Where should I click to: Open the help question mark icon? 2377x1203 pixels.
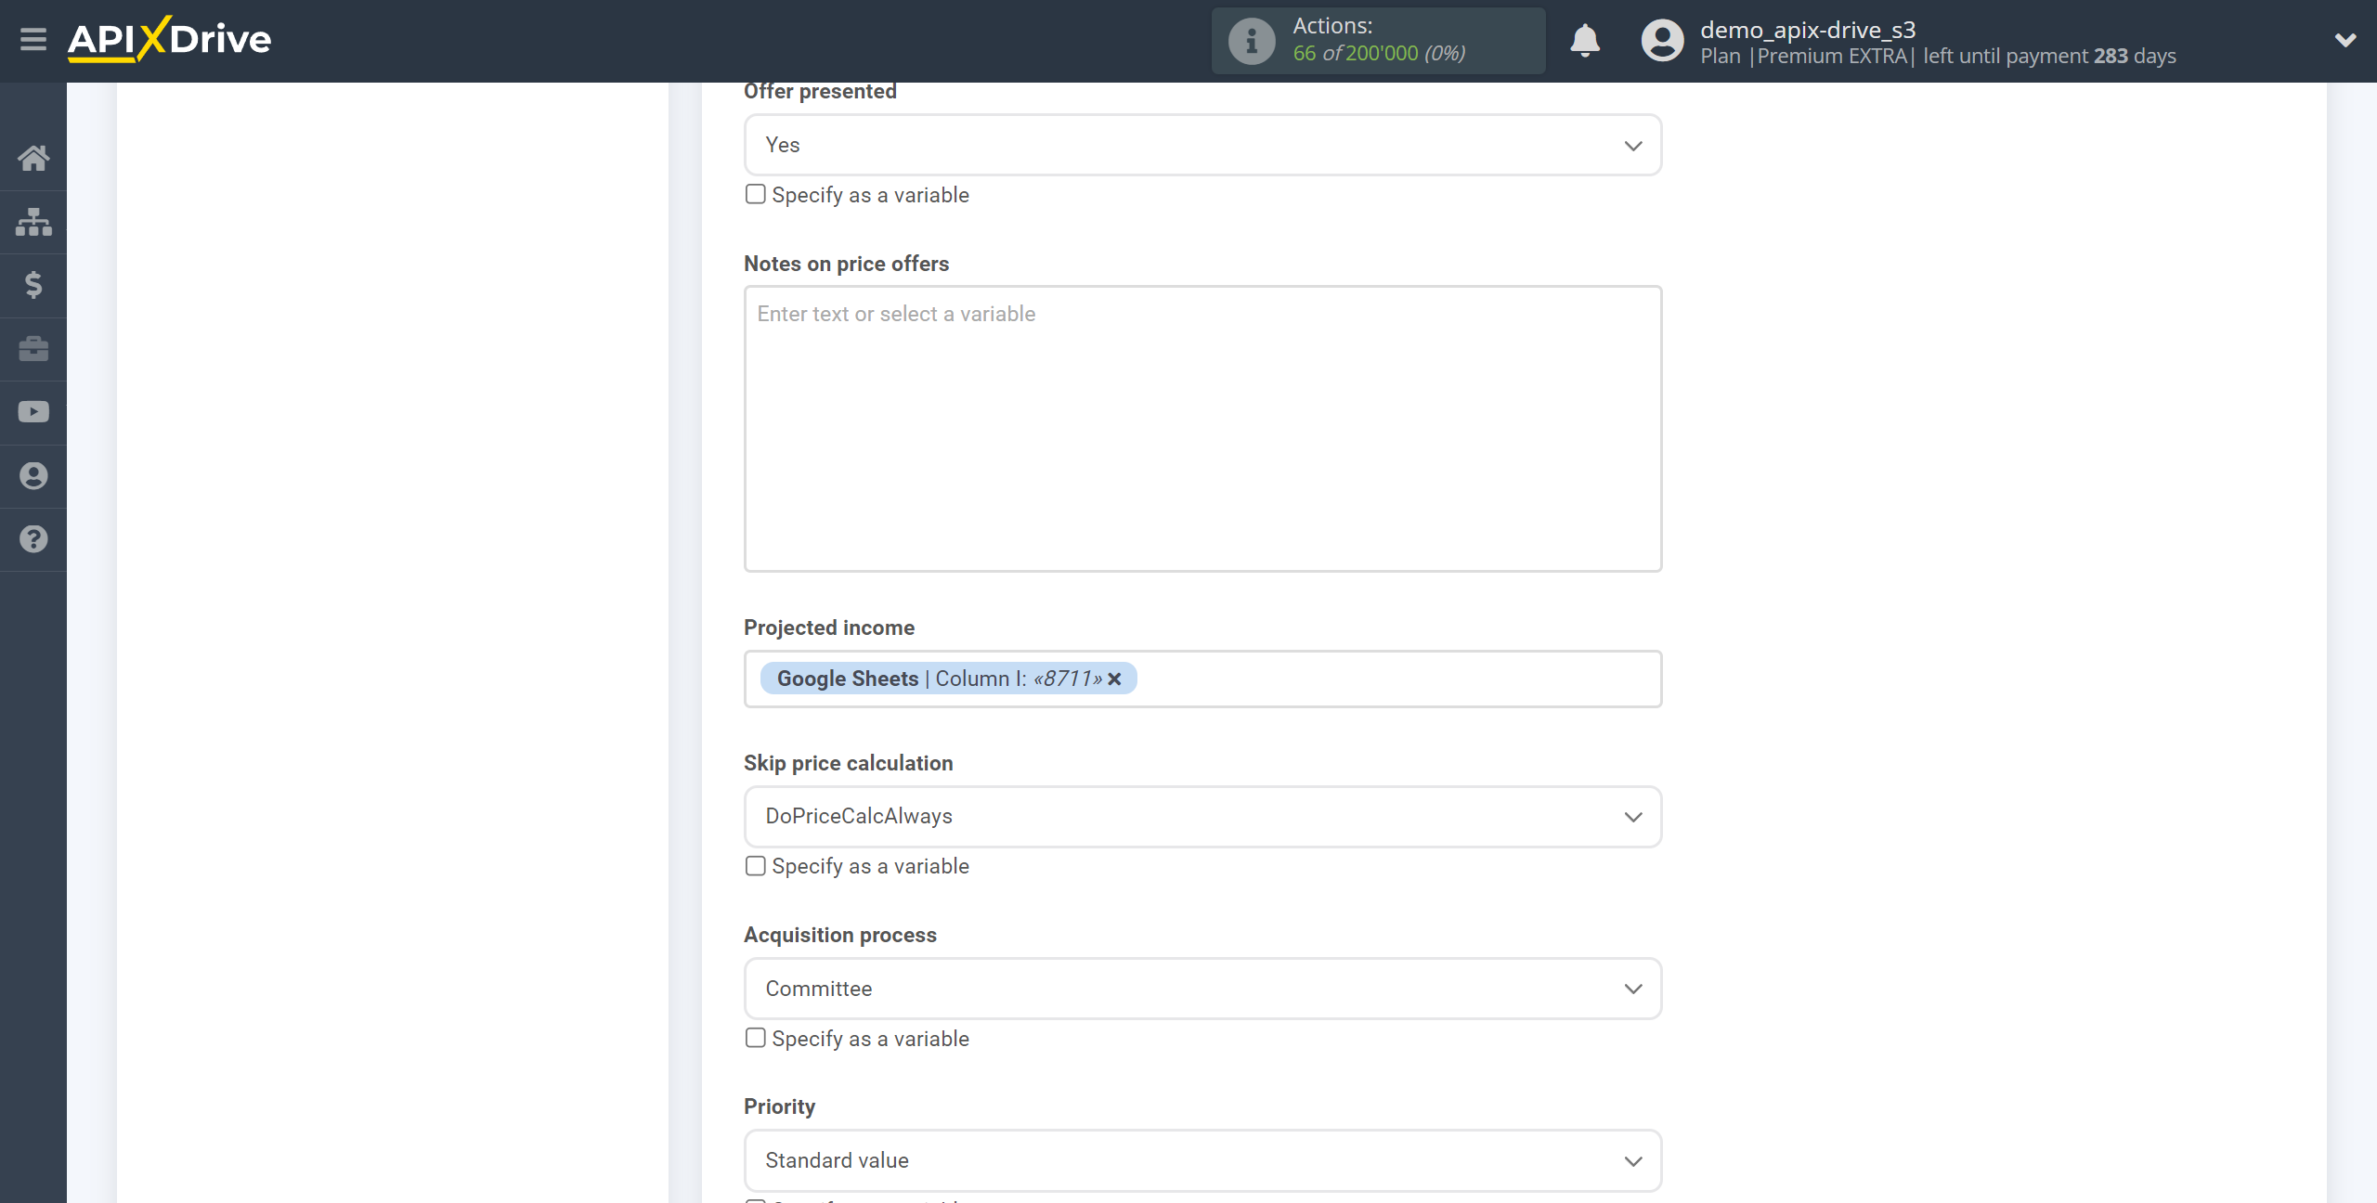pyautogui.click(x=33, y=539)
